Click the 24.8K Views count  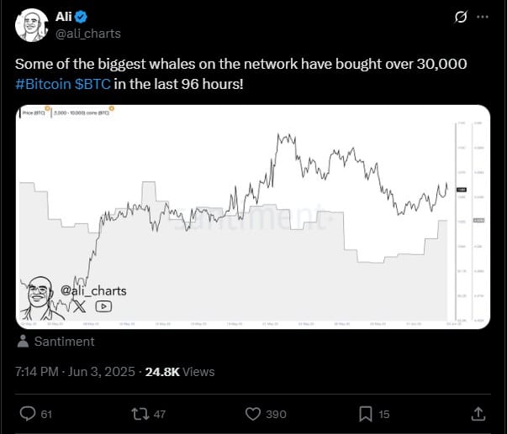tap(180, 372)
